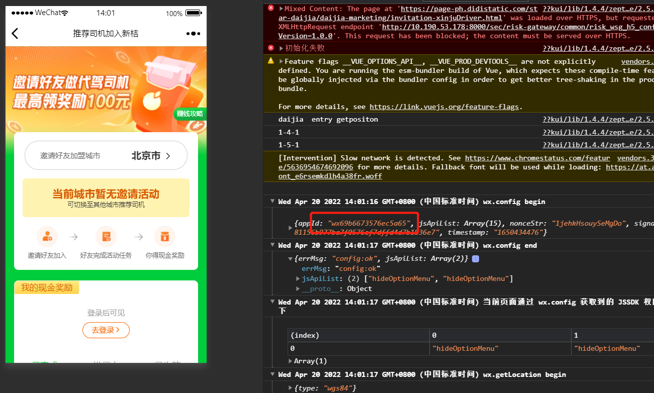Open source link beside 1-4-1 log
Image resolution: width=654 pixels, height=393 pixels.
point(598,132)
